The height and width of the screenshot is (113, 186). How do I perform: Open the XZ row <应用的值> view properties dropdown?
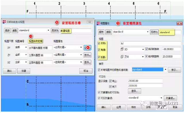tap(68, 62)
